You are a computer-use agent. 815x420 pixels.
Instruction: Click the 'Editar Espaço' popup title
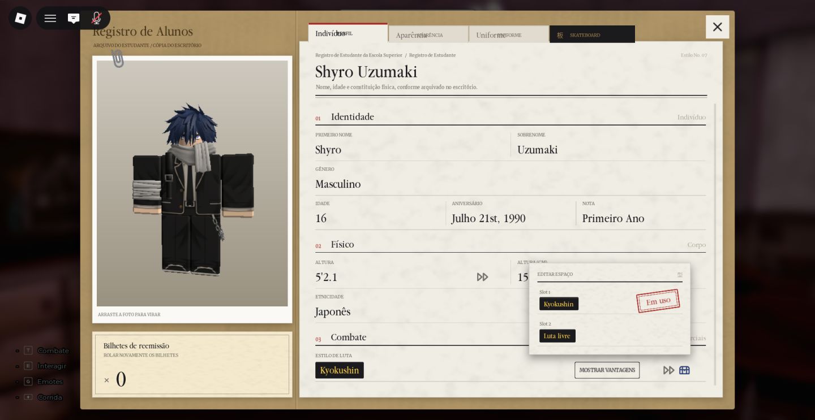click(x=555, y=275)
